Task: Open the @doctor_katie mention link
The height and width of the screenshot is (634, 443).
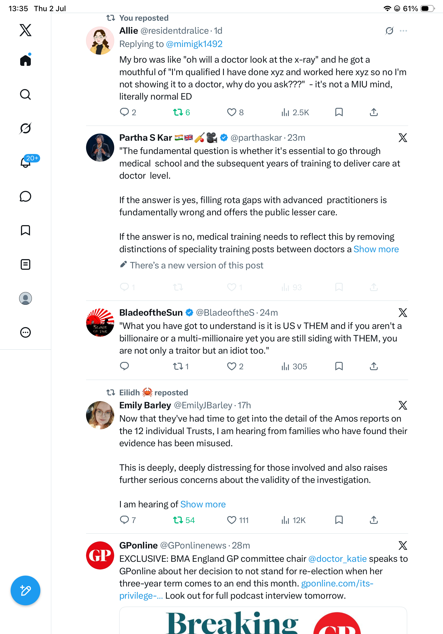Action: pos(338,559)
